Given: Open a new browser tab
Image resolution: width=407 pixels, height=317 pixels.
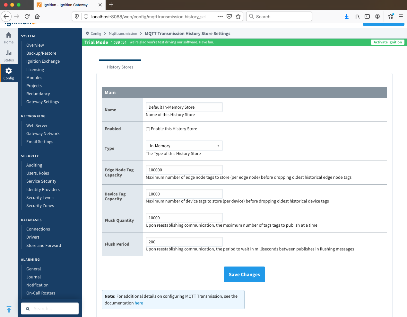Looking at the screenshot, I should click(x=111, y=5).
